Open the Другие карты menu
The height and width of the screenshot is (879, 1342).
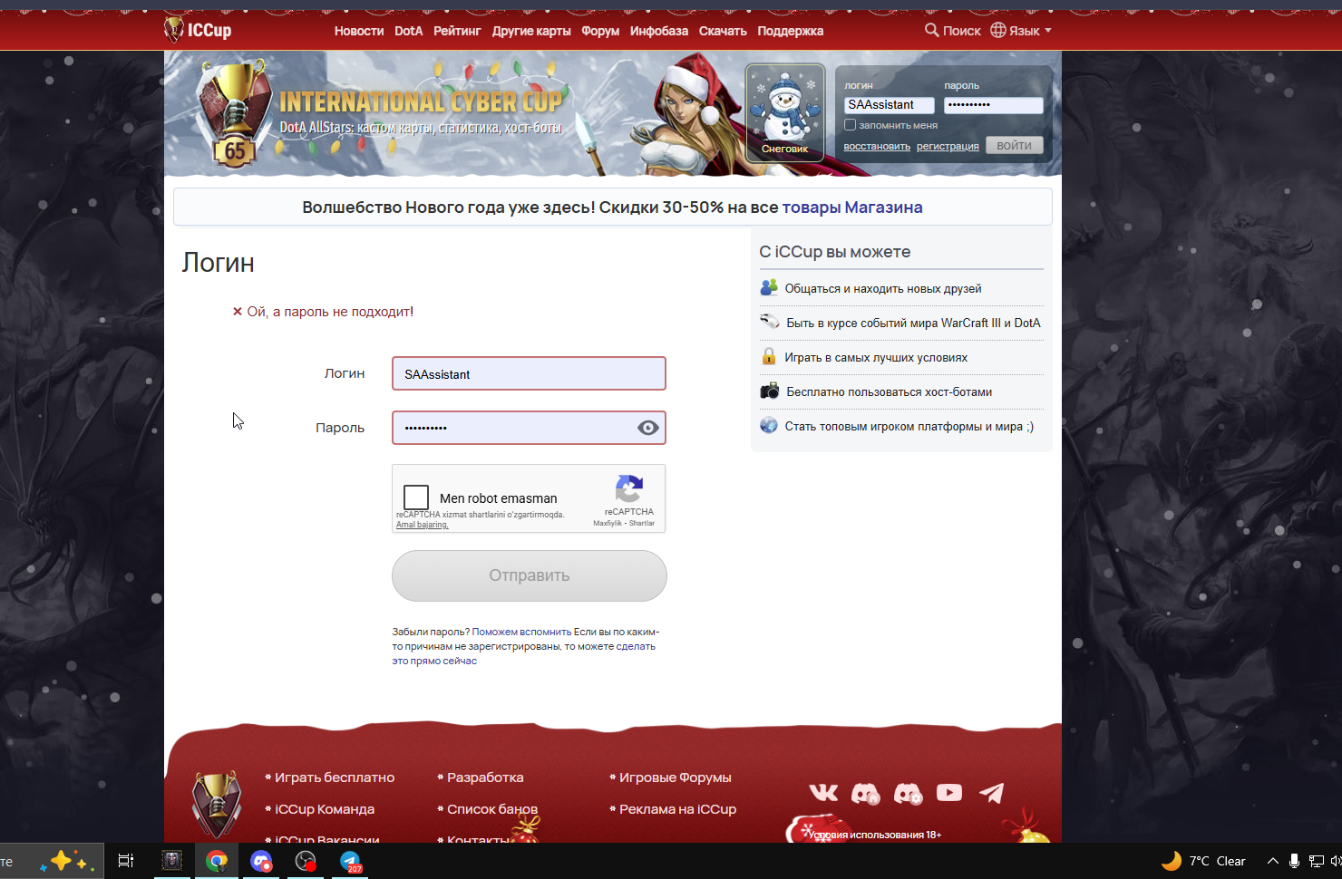(x=531, y=31)
